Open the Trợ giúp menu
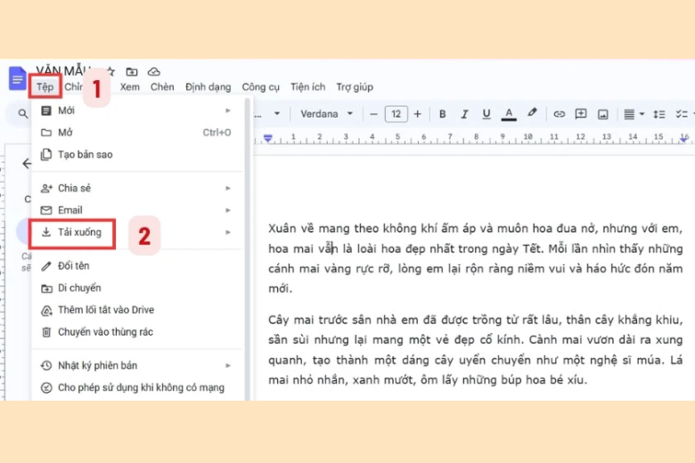This screenshot has height=463, width=695. point(355,87)
